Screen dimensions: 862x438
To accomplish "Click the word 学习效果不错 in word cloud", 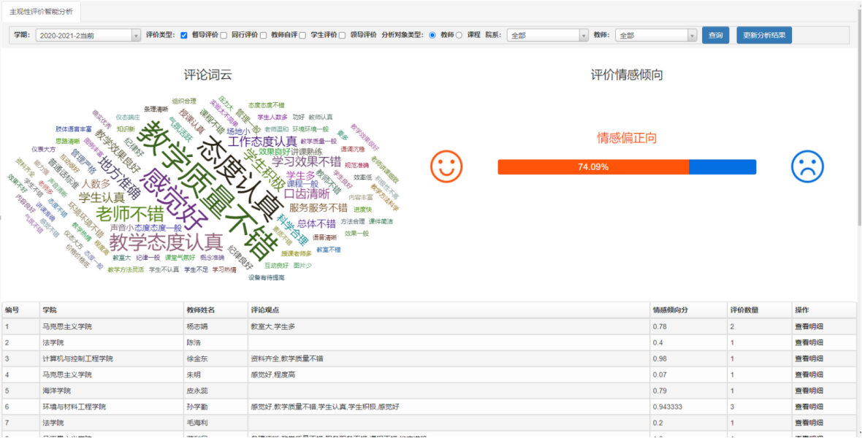I will pyautogui.click(x=307, y=161).
